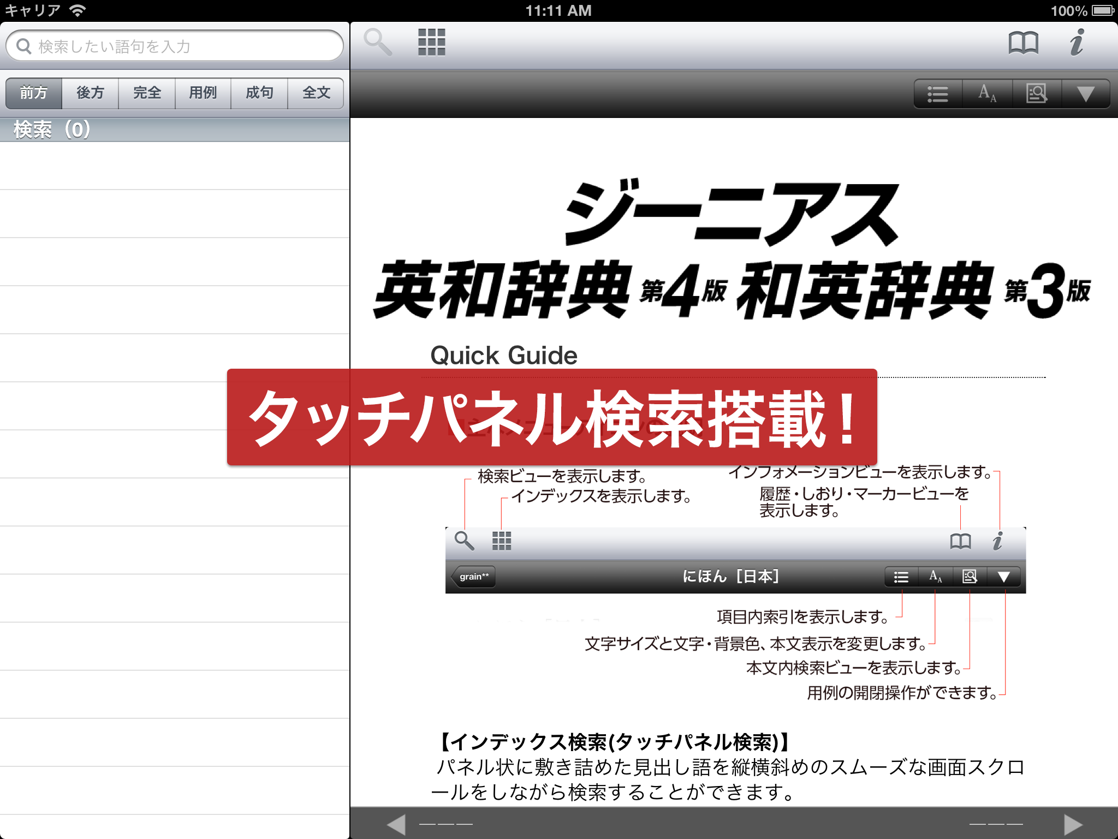The width and height of the screenshot is (1118, 839).
Task: Switch to 用例 examples search tab
Action: pyautogui.click(x=203, y=93)
